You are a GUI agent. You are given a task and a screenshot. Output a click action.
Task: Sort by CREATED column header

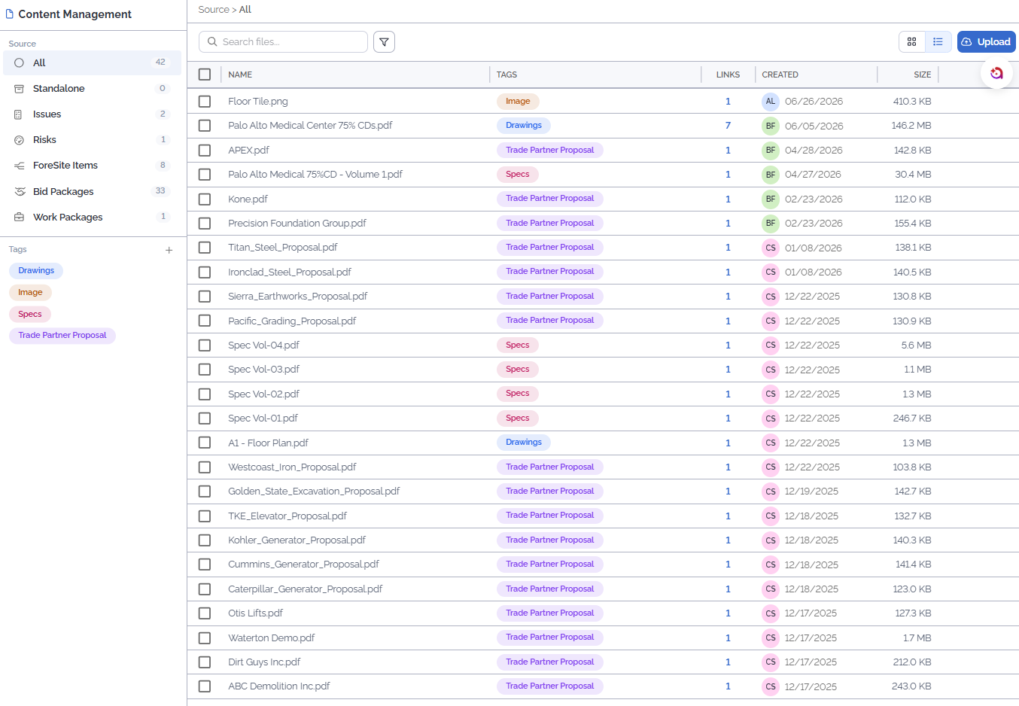780,75
